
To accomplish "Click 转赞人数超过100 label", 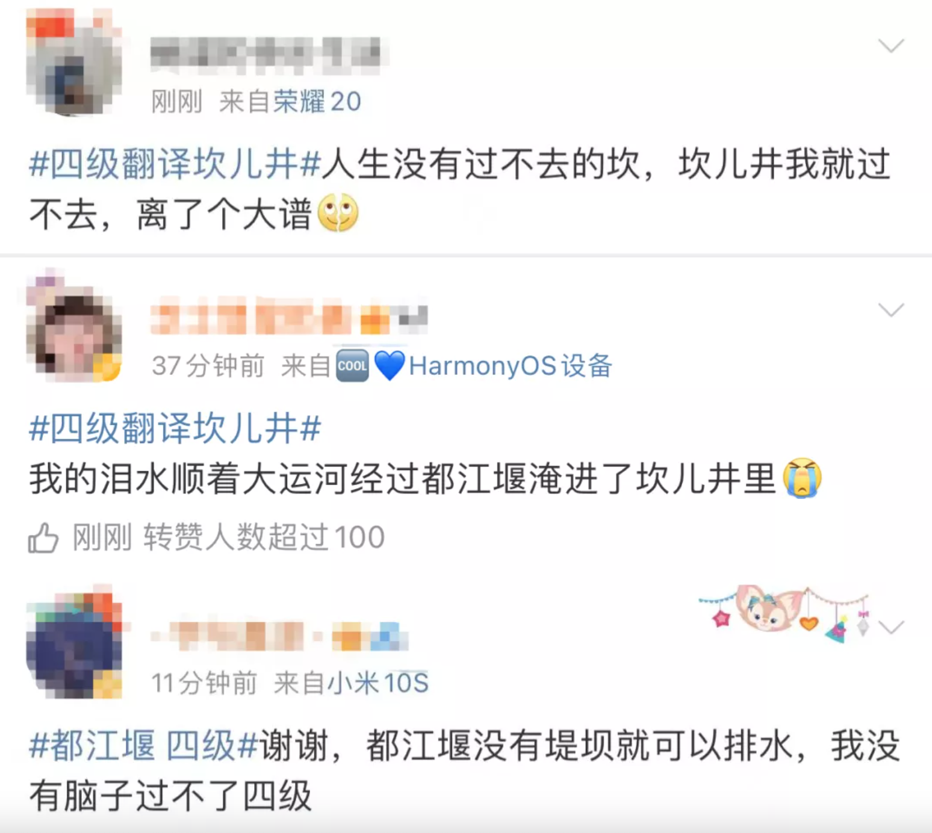I will coord(264,537).
